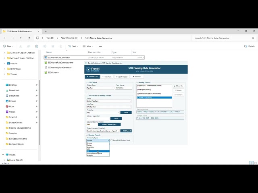Click the Add button beside Literal / Separator
Screen dimensions: 258x193
[116, 119]
